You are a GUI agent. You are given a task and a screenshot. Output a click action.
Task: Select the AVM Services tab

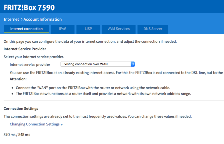pos(119,29)
